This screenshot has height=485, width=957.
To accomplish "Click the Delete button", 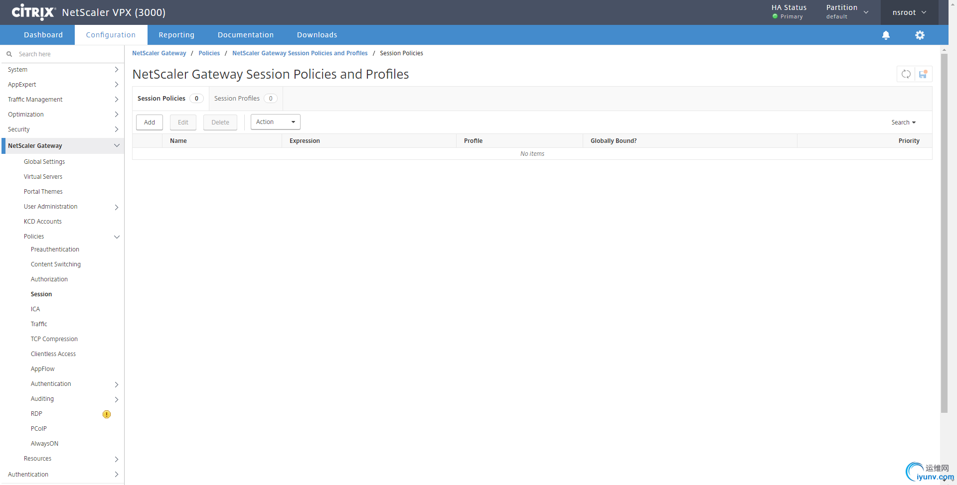I will (x=220, y=122).
